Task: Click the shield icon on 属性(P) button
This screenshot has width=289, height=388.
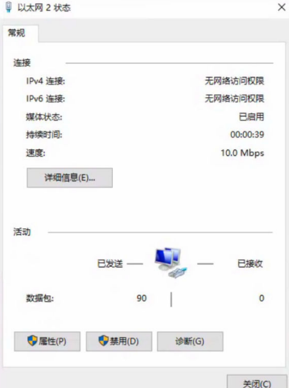Action: click(x=32, y=341)
